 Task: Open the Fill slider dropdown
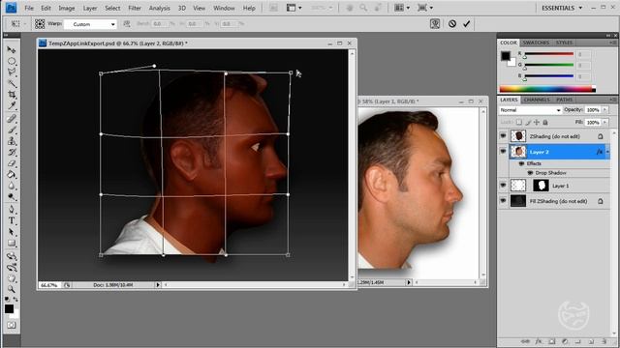(604, 123)
